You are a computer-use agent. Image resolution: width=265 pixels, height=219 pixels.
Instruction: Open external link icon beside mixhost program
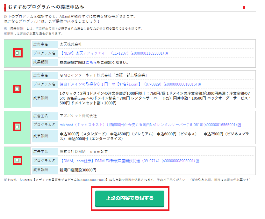click(239, 125)
